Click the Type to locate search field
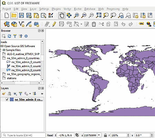Screen dimensions: 155x138 [23, 135]
